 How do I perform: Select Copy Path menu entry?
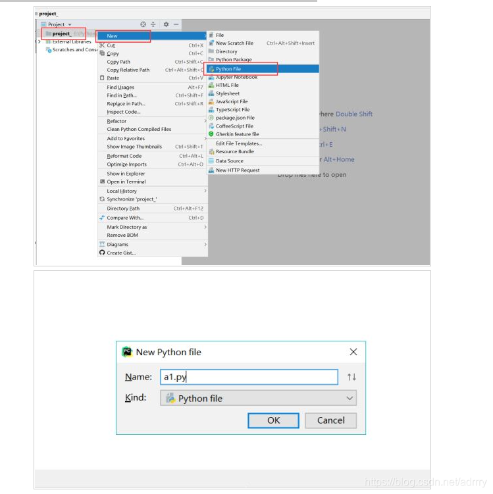(x=152, y=62)
